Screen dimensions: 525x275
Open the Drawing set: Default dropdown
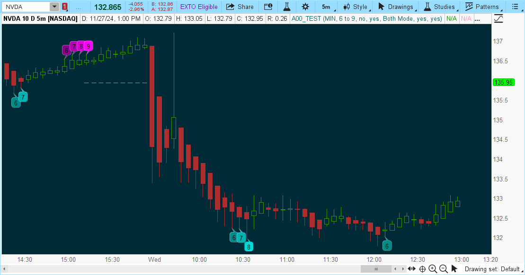493,269
